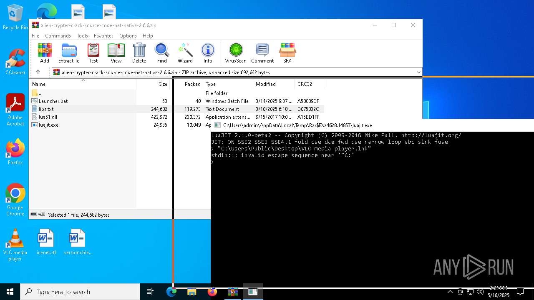Viewport: 534px width, 300px height.
Task: Go up one folder level arrow
Action: pyautogui.click(x=38, y=72)
